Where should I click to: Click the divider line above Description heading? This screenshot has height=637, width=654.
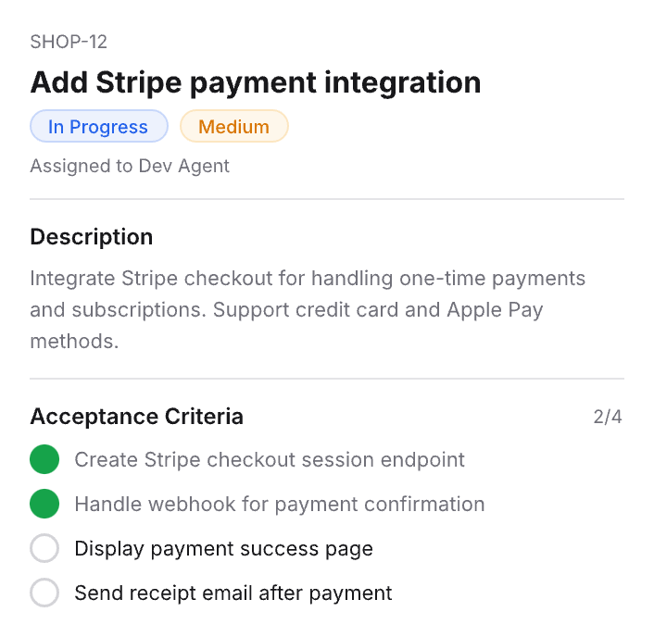(327, 199)
